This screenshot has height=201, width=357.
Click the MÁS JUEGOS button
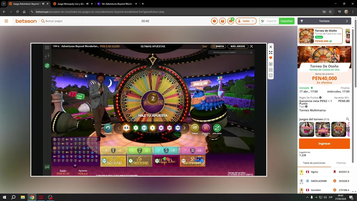pyautogui.click(x=238, y=46)
